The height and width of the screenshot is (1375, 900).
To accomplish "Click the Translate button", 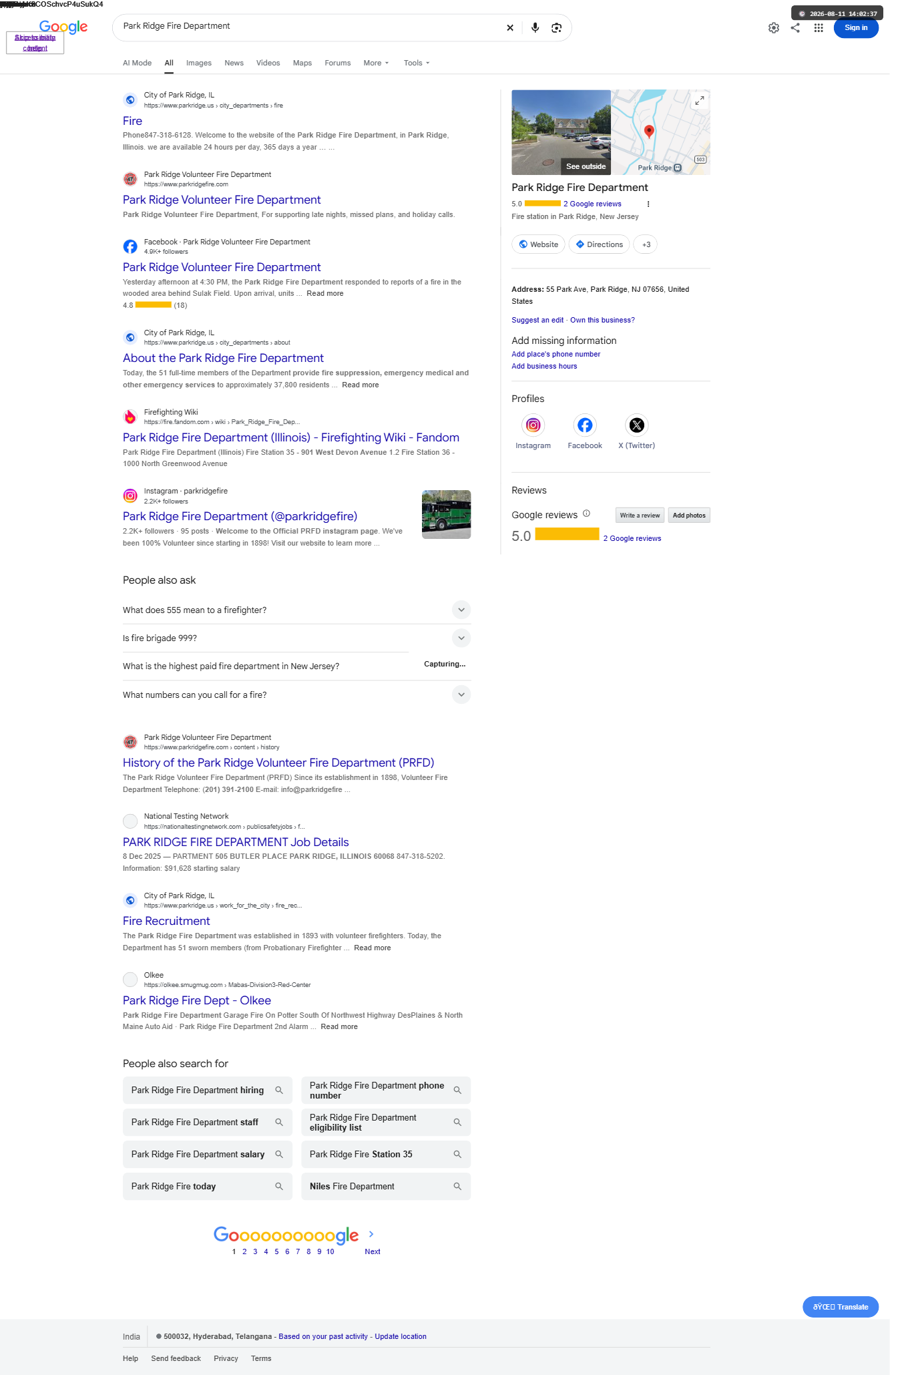I will [841, 1307].
